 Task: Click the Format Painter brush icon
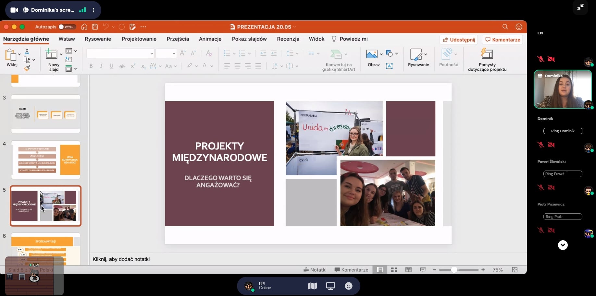(x=27, y=68)
